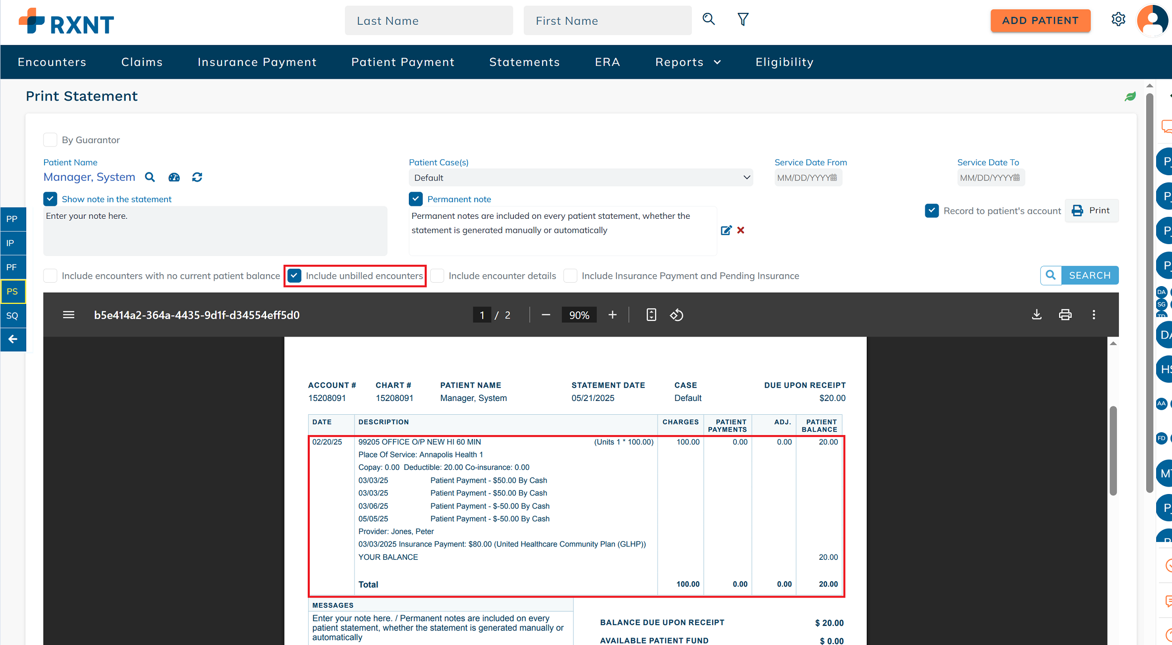Screen dimensions: 1172x645
Task: Open the Statements menu item
Action: coord(524,62)
